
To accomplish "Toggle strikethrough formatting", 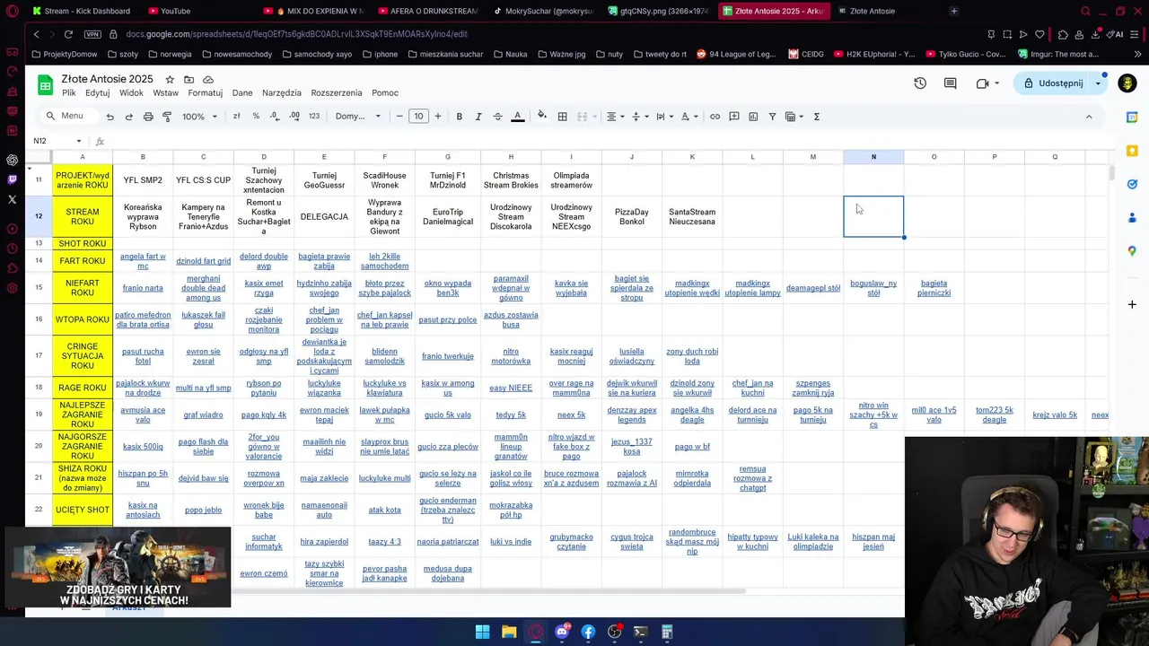I will [497, 117].
